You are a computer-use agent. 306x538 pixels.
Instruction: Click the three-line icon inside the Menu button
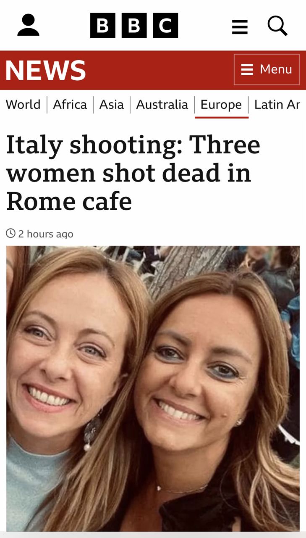point(247,69)
